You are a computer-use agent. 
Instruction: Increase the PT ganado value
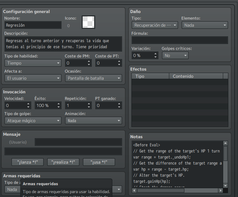click(119, 104)
